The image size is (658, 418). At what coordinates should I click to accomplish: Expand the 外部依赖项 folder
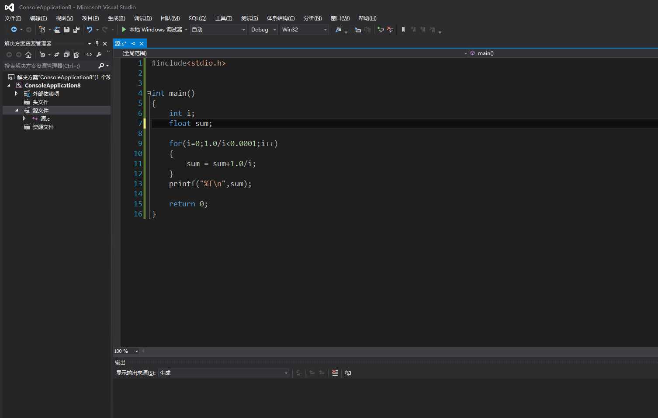tap(16, 94)
